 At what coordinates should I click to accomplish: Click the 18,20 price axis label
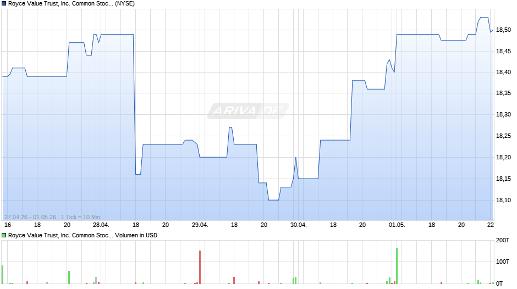(503, 158)
